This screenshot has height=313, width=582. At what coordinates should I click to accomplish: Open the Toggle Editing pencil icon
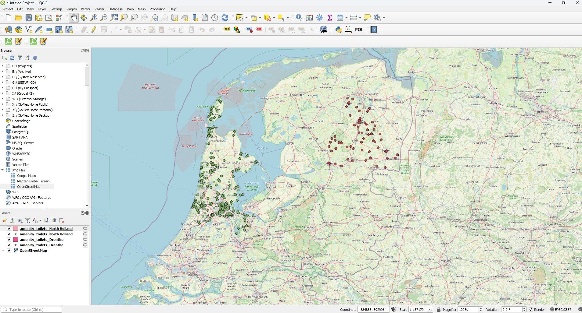(93, 30)
